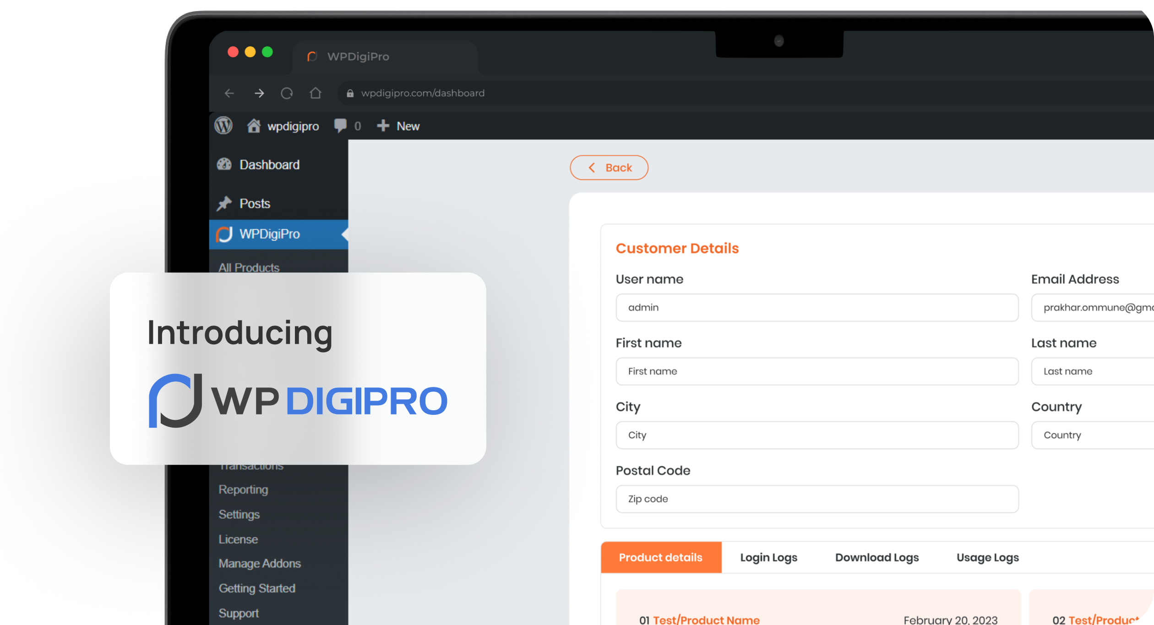
Task: Click the Customer Details heading
Action: 677,248
